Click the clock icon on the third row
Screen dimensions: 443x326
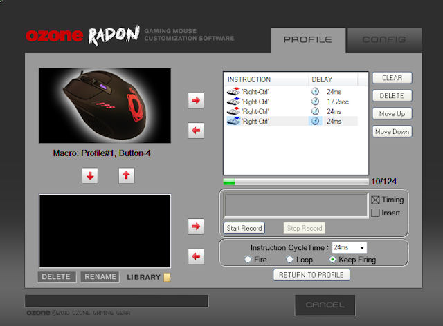[315, 111]
